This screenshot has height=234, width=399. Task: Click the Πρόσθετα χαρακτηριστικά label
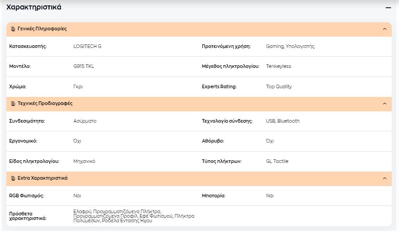pyautogui.click(x=28, y=216)
